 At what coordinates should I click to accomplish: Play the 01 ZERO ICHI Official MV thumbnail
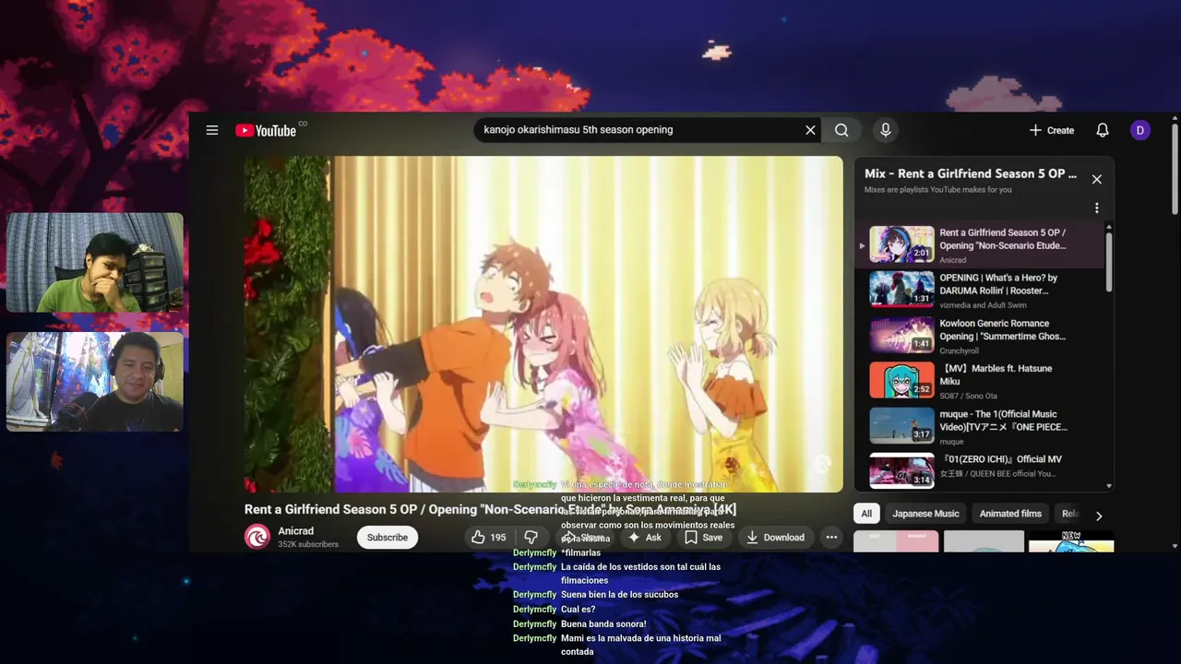[x=901, y=470]
